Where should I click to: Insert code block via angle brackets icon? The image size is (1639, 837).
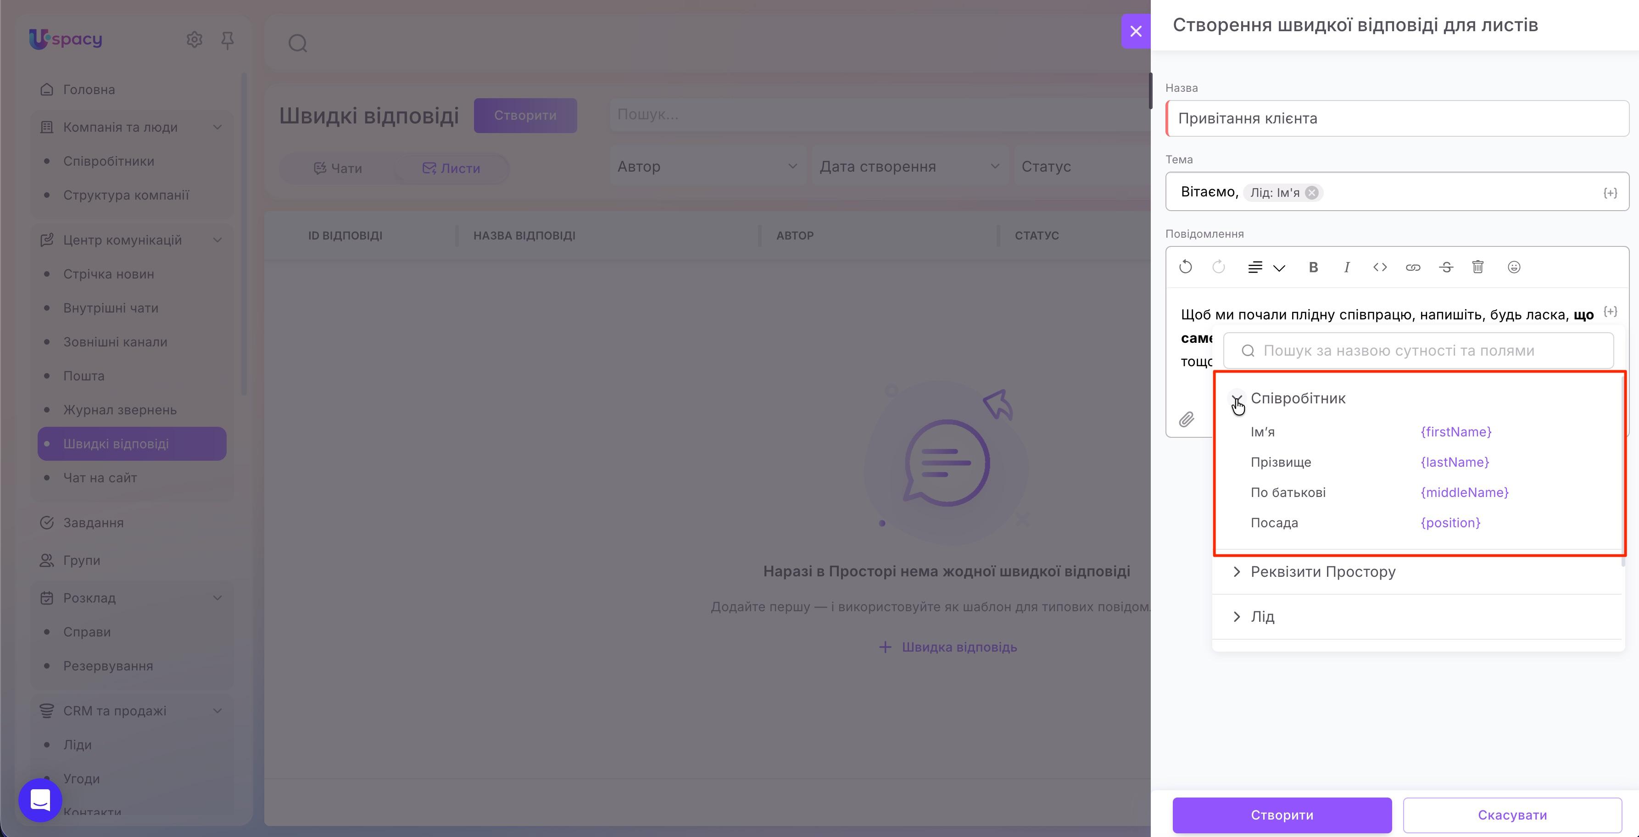coord(1379,268)
